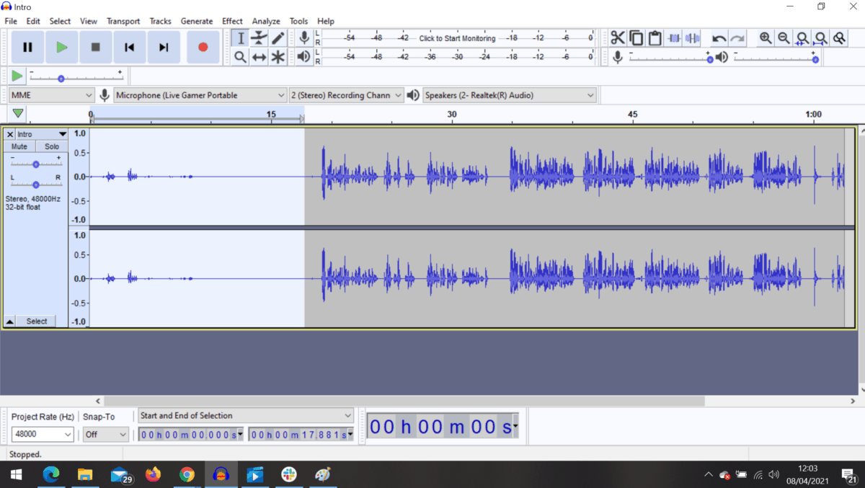Start playback with the Play button
This screenshot has width=865, height=488.
(x=62, y=48)
